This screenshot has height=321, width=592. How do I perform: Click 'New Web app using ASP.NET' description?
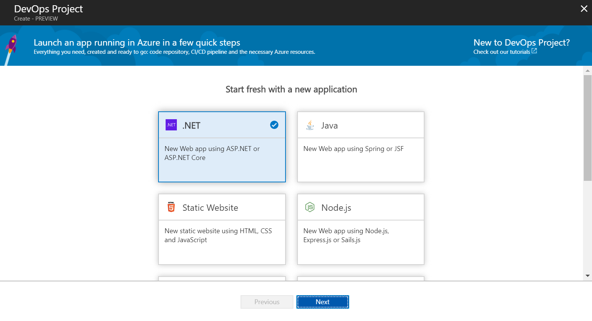212,153
